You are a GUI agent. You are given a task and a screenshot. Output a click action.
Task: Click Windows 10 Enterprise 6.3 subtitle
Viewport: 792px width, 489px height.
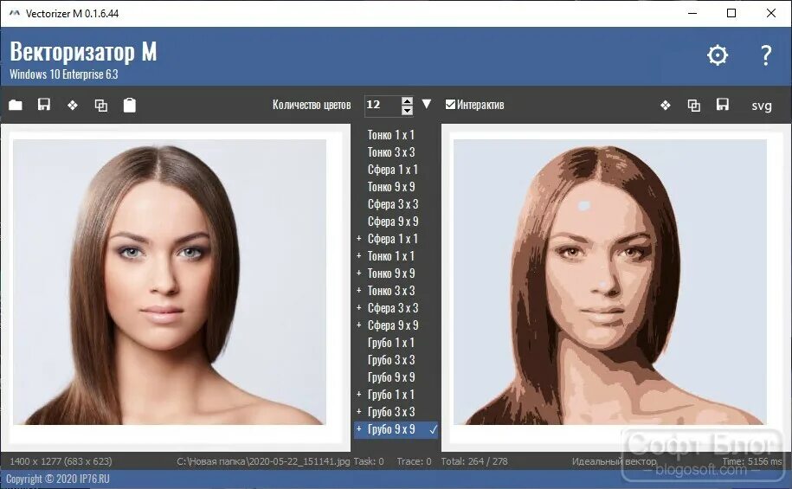[x=64, y=74]
